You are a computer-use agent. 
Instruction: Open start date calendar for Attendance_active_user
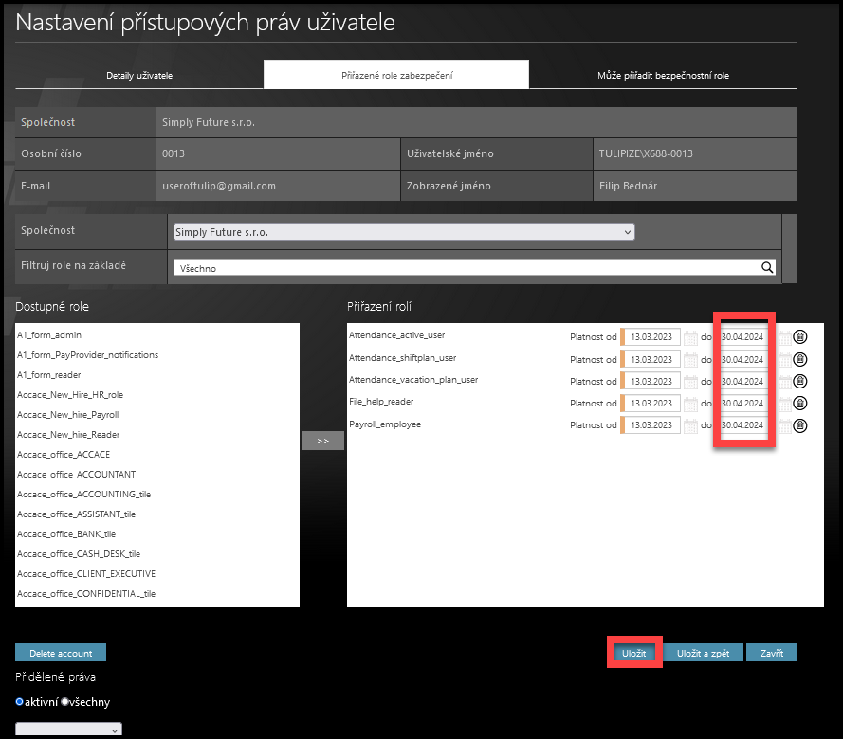coord(690,336)
